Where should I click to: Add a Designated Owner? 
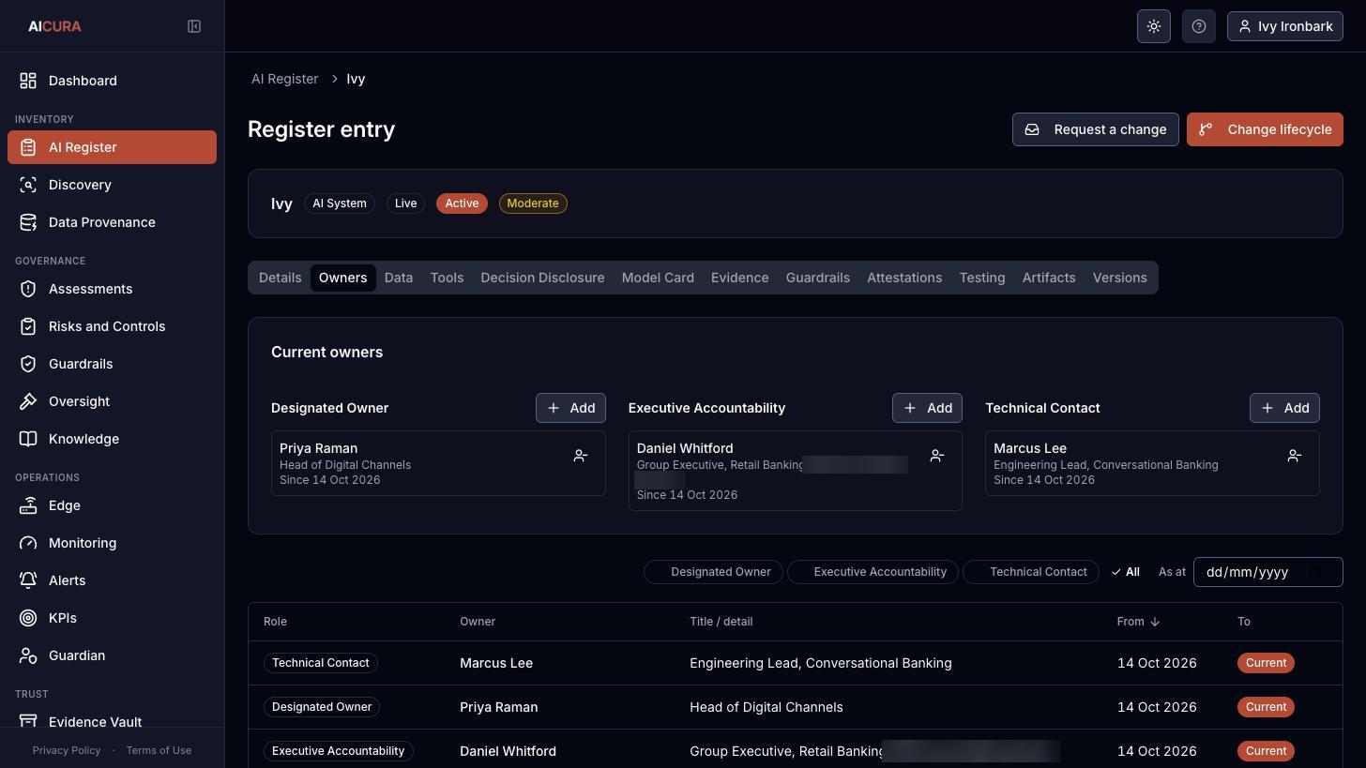[x=570, y=408]
